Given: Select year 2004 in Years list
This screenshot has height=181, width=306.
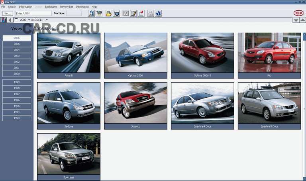Looking at the screenshot, I should pyautogui.click(x=17, y=50).
